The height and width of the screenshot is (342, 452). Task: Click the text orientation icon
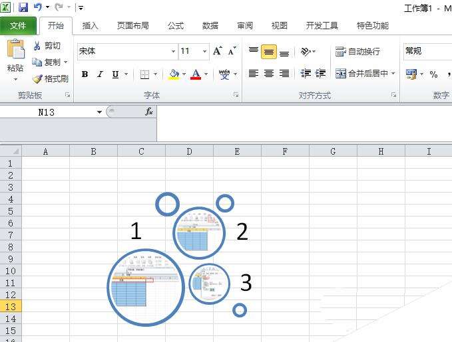click(306, 52)
